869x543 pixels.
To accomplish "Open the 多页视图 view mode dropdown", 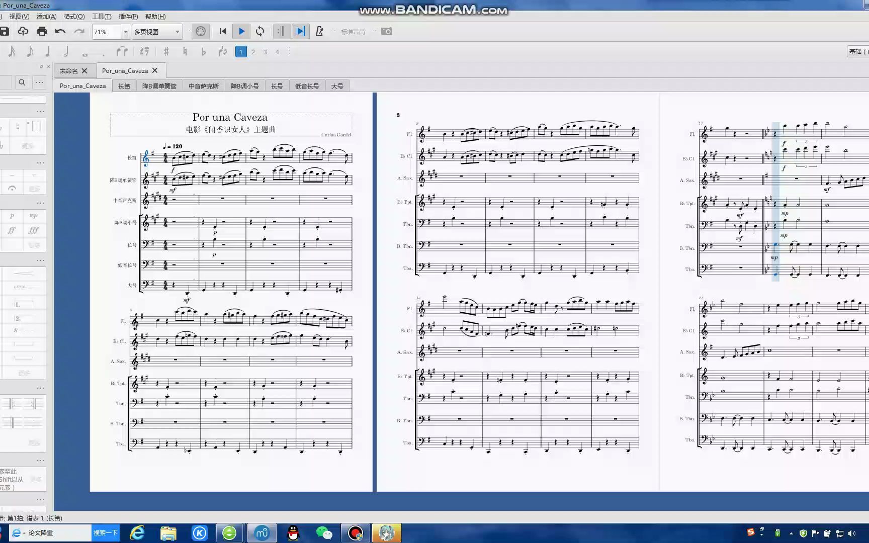I will pyautogui.click(x=157, y=32).
